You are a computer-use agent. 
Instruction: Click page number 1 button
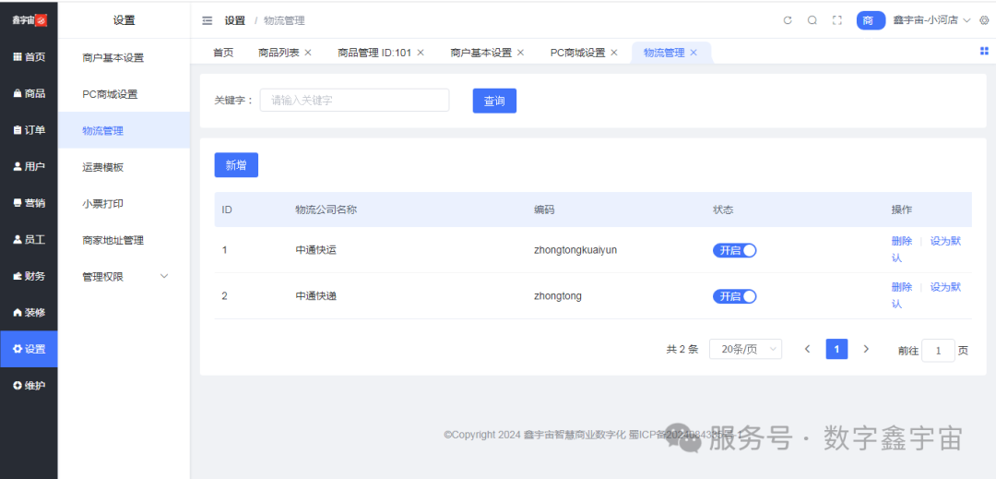tap(836, 349)
